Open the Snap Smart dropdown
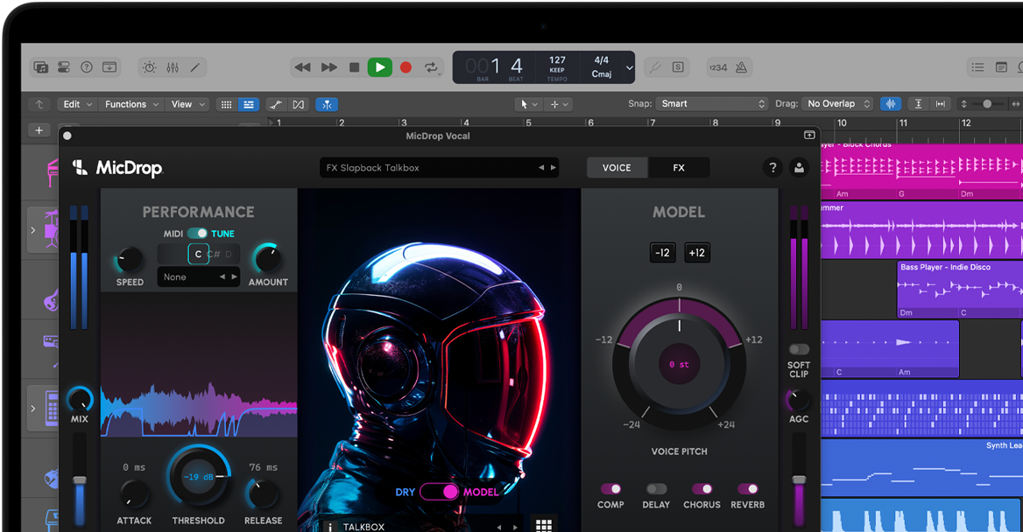This screenshot has height=532, width=1023. point(712,103)
